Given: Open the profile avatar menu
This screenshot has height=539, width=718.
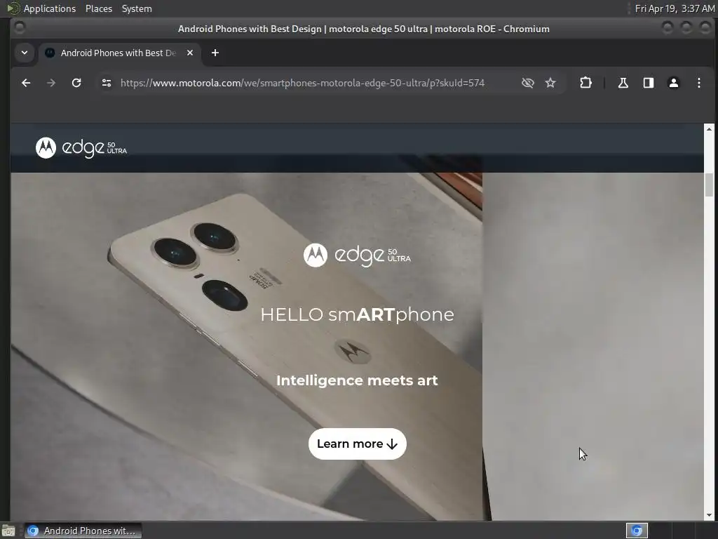Looking at the screenshot, I should [x=674, y=83].
